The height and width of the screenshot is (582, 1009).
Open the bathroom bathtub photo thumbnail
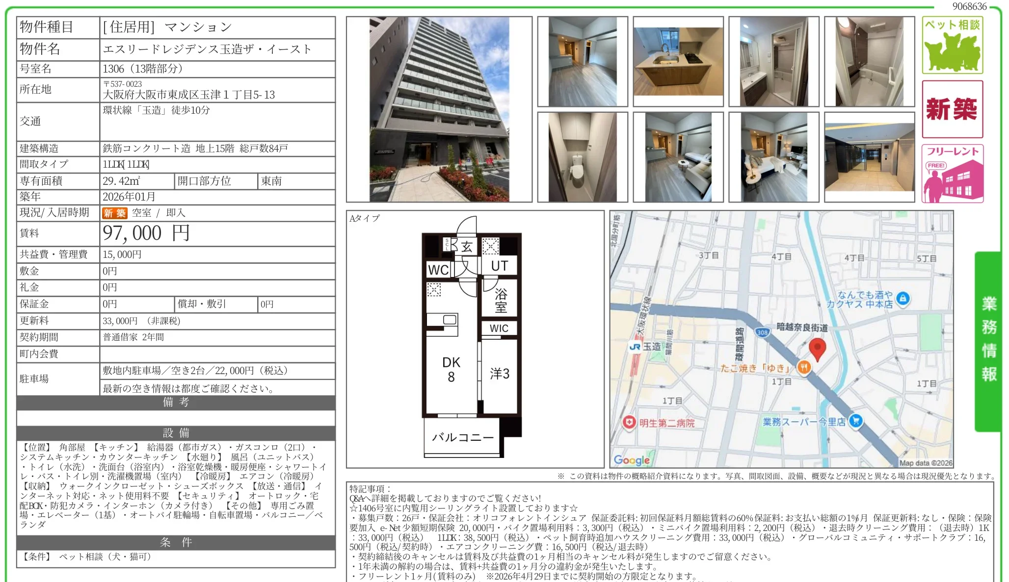[x=869, y=61]
